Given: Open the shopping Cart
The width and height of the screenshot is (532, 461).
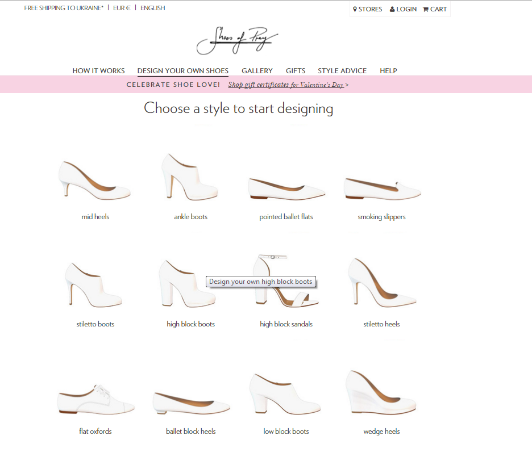Looking at the screenshot, I should tap(435, 9).
